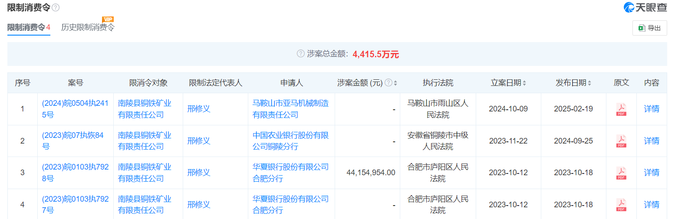Select filing date 2024-10-09
The height and width of the screenshot is (219, 675).
[x=508, y=109]
